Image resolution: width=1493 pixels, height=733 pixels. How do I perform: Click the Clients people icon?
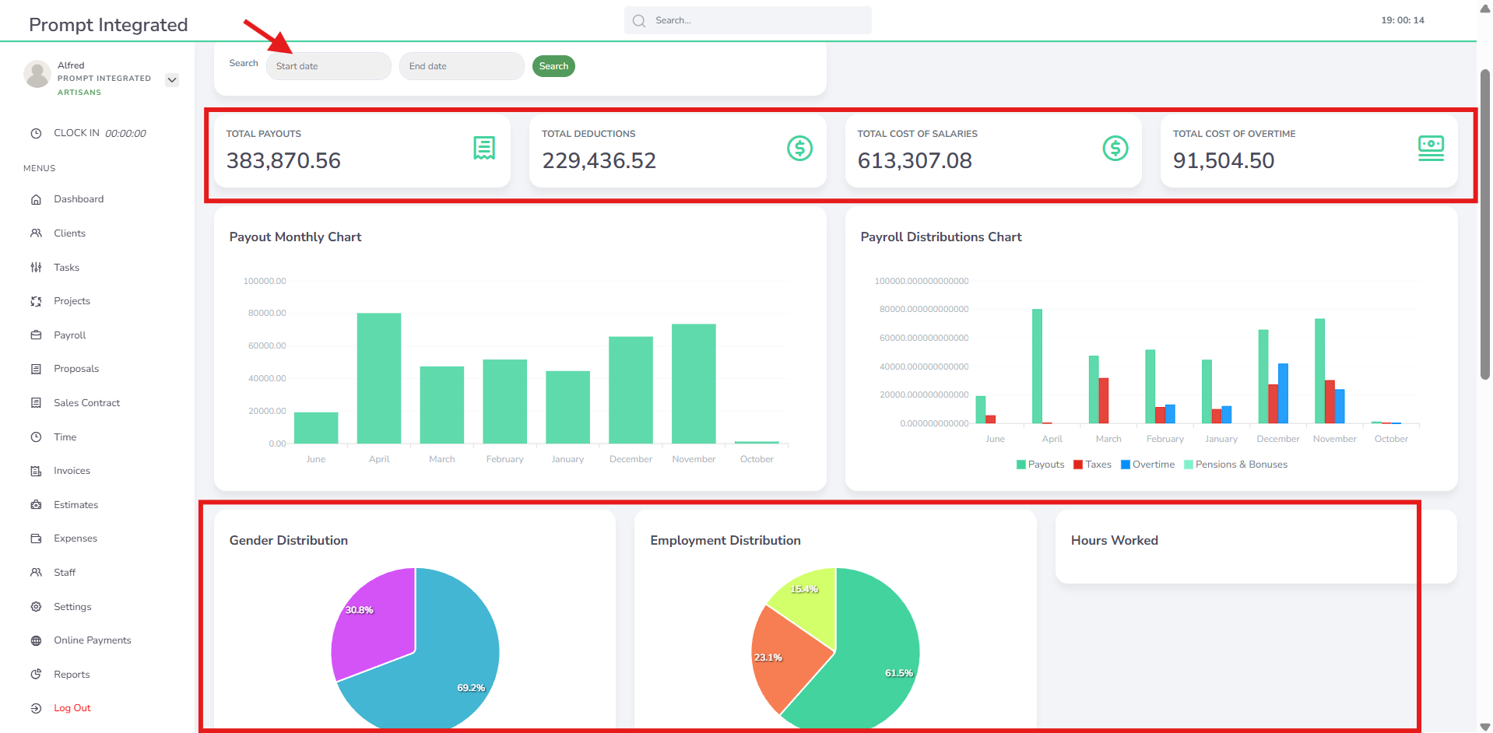[x=36, y=233]
